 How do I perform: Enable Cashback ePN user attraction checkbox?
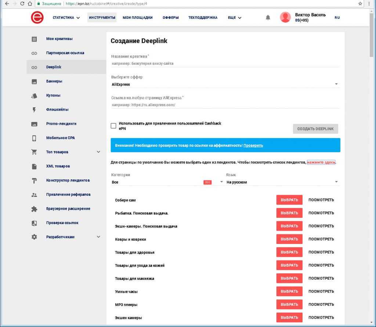pos(113,126)
